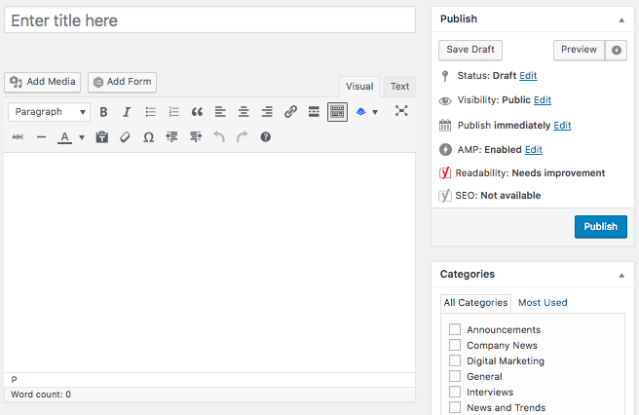The image size is (639, 415).
Task: Click the Word count: 0 text
Action: point(41,395)
